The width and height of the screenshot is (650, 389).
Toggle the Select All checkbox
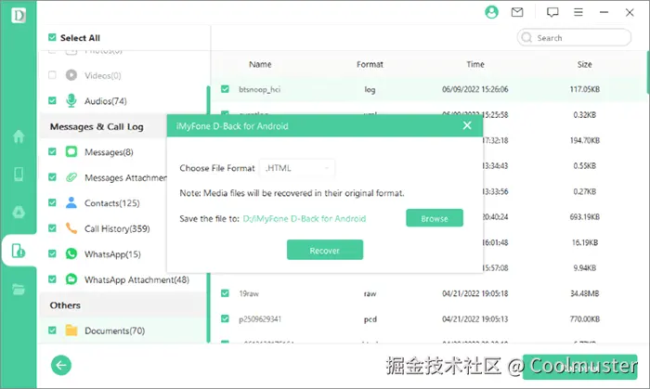click(52, 37)
